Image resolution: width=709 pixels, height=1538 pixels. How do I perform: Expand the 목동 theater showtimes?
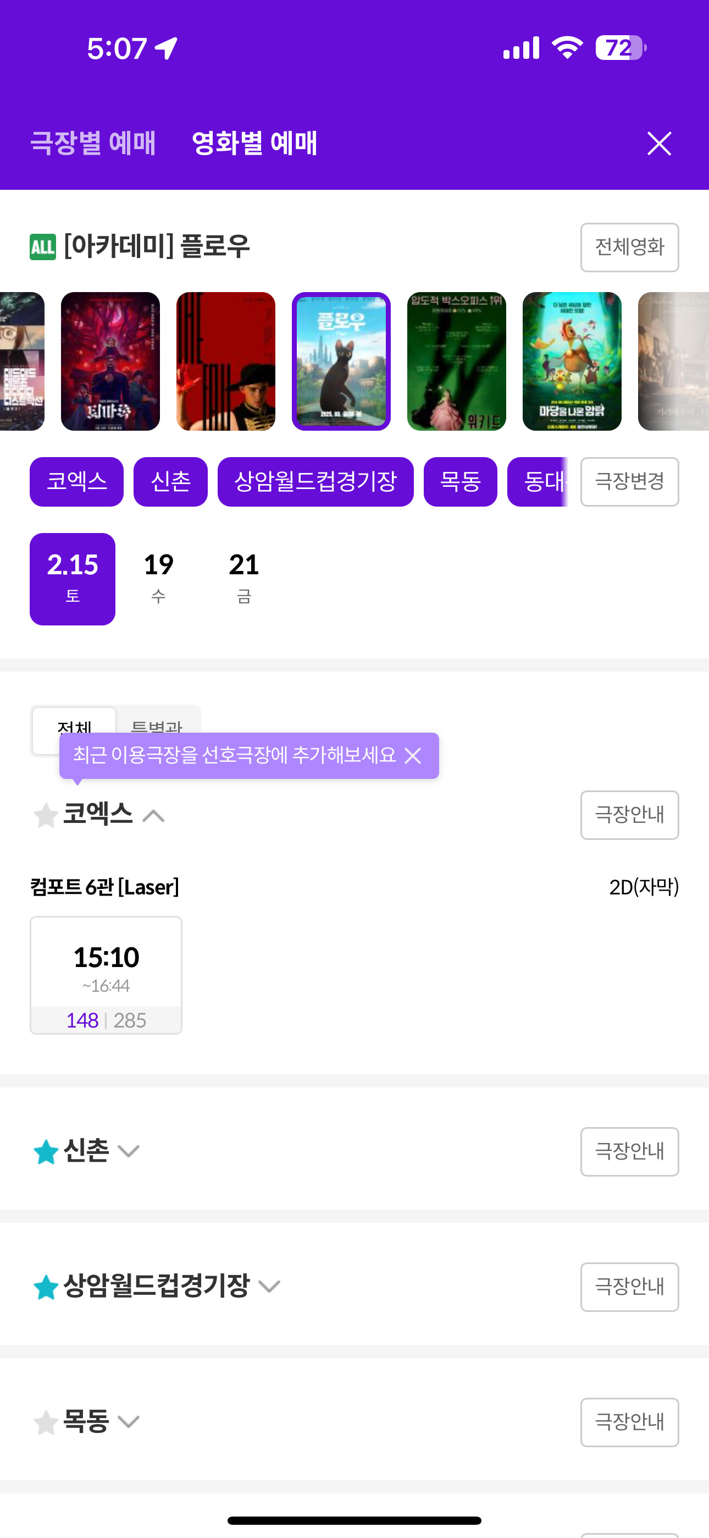click(x=128, y=1422)
